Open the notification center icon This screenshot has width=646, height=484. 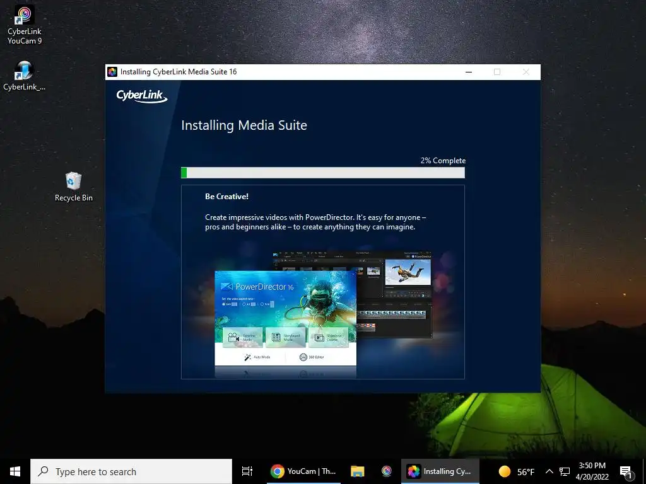point(626,472)
